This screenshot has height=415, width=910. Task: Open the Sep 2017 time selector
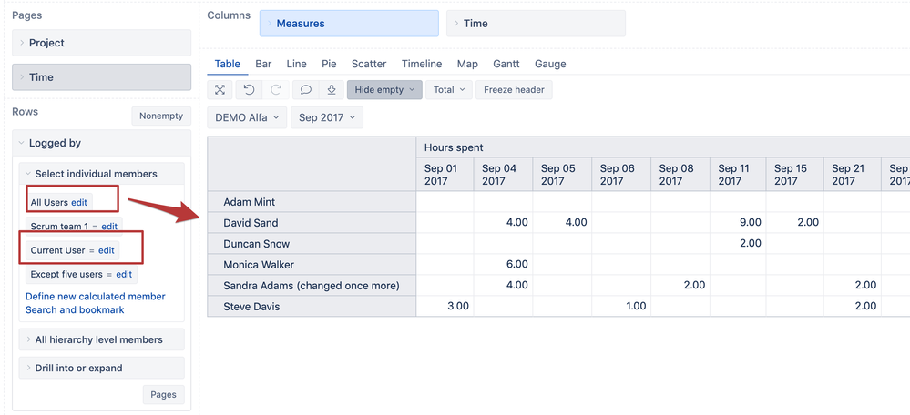pos(327,117)
